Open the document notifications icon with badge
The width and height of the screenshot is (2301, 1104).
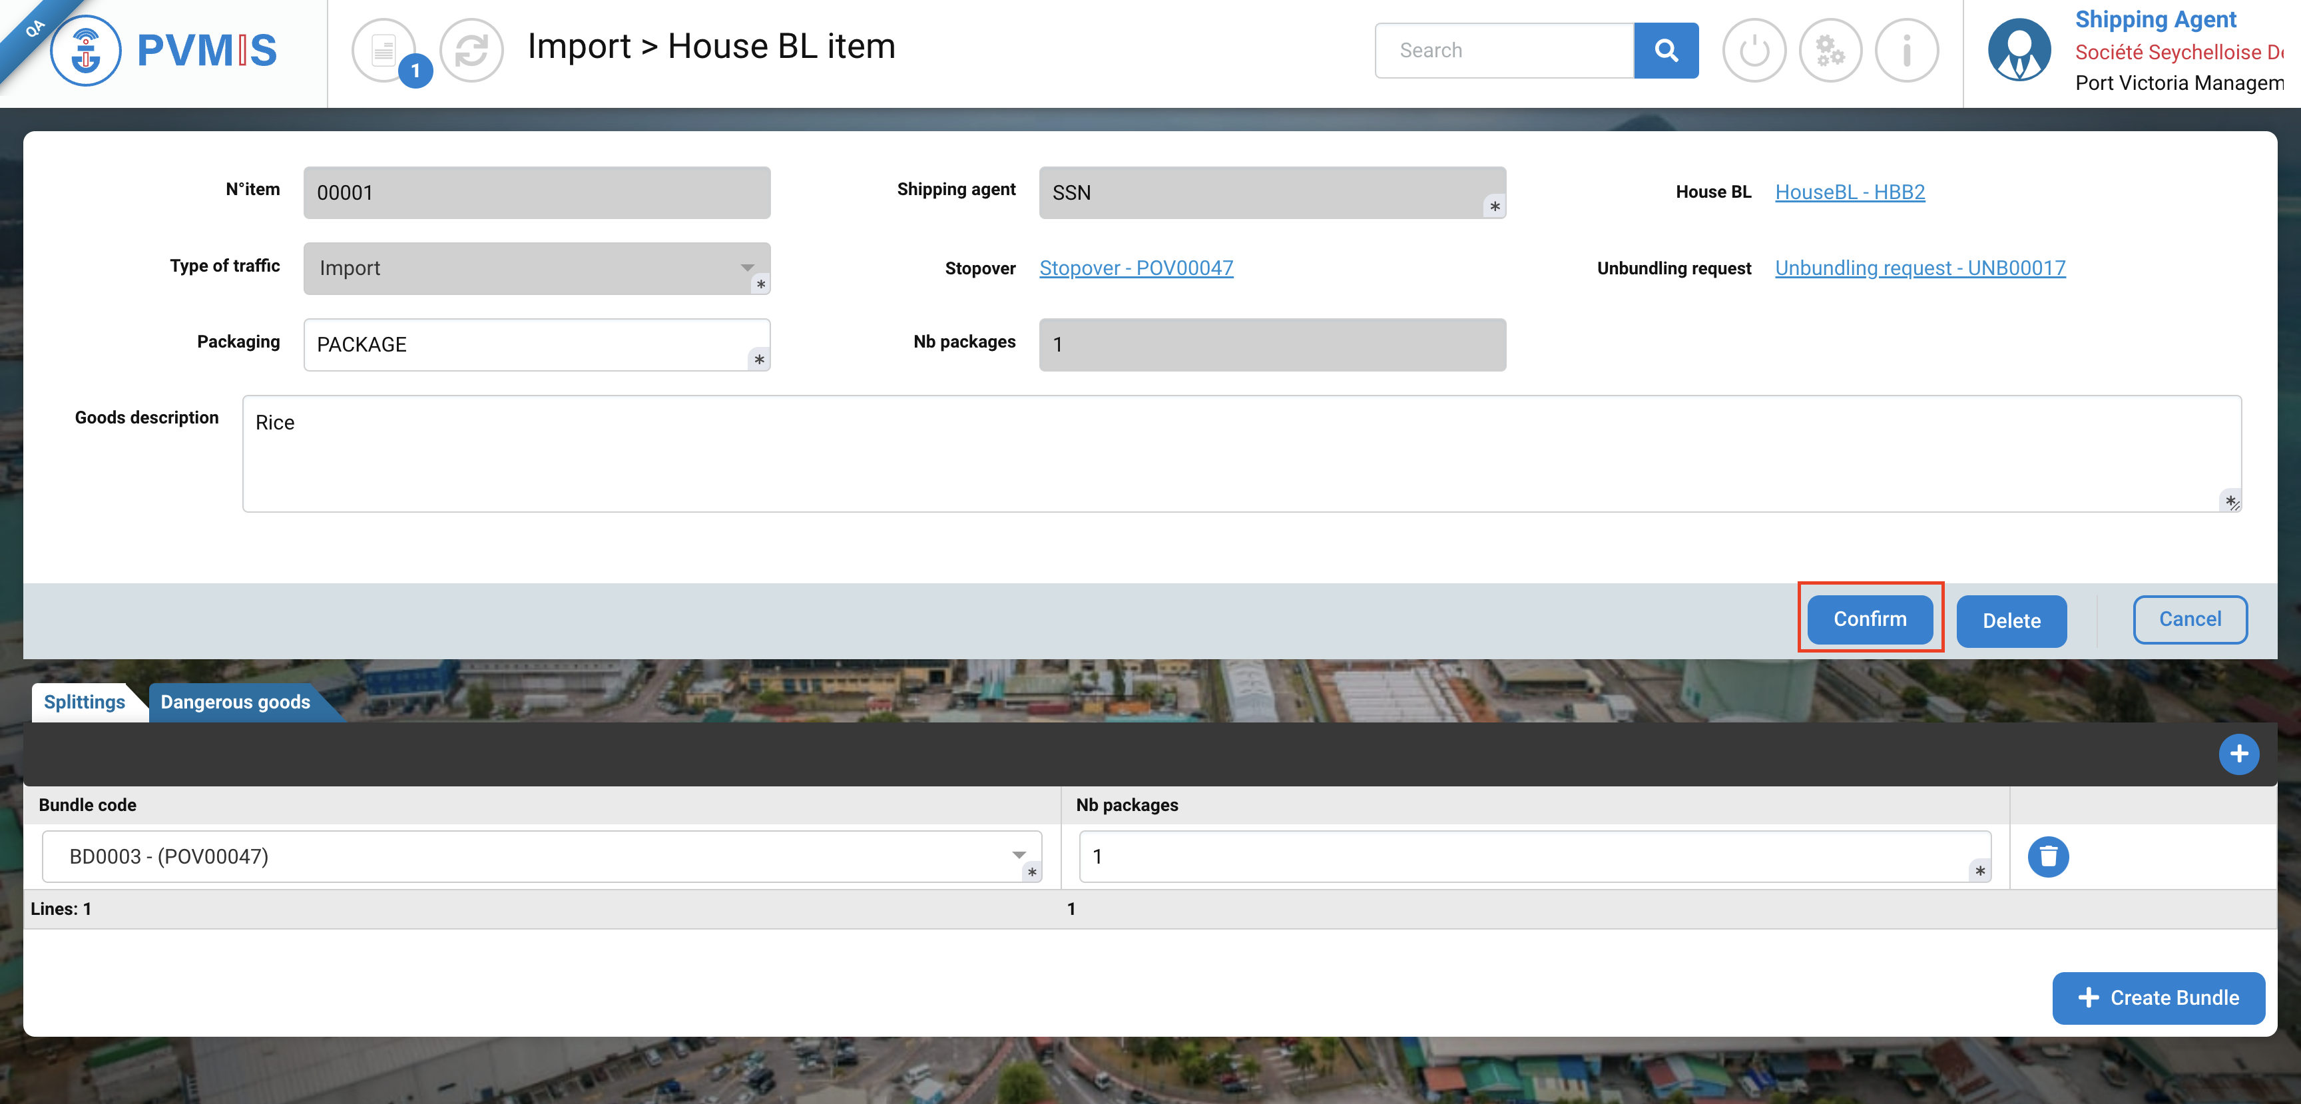pos(384,51)
